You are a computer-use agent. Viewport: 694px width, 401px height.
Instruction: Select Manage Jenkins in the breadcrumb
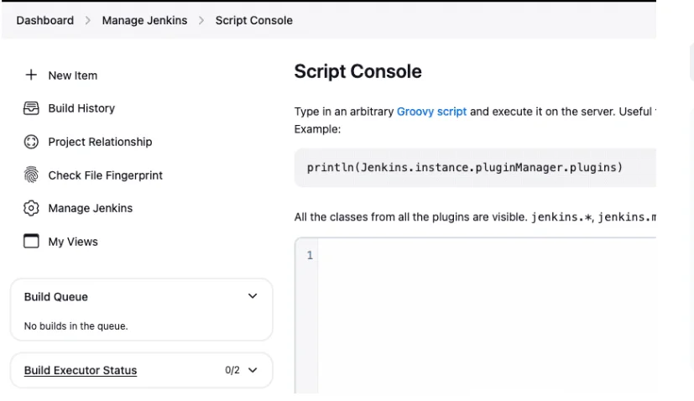tap(143, 20)
